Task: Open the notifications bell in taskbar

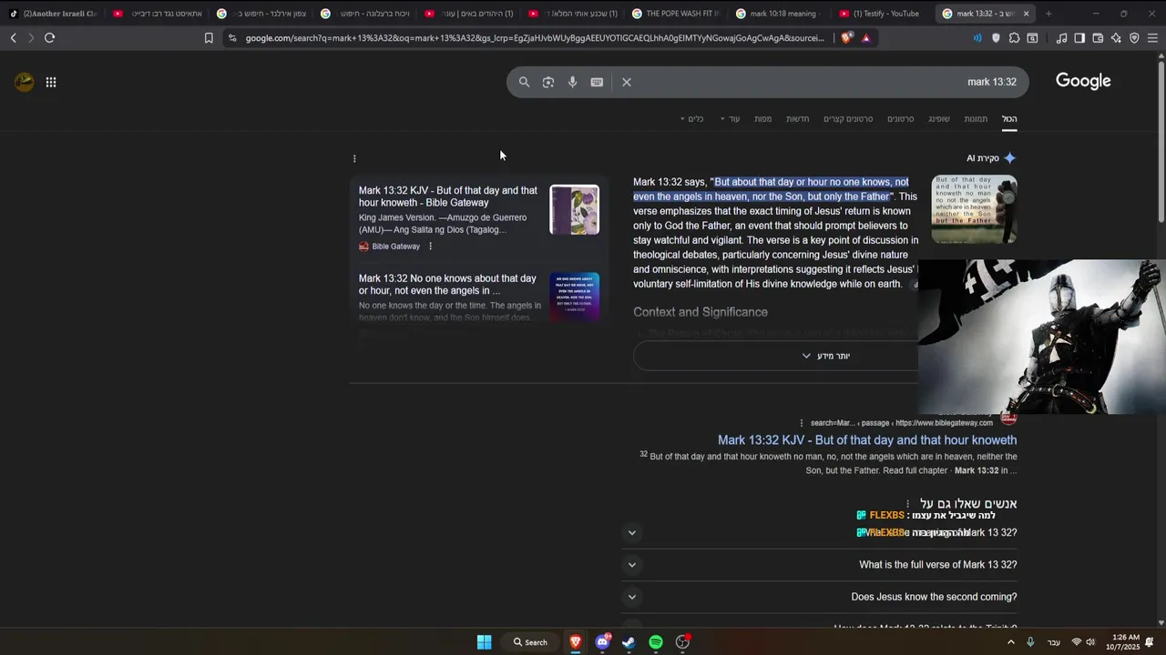Action: [x=1150, y=642]
